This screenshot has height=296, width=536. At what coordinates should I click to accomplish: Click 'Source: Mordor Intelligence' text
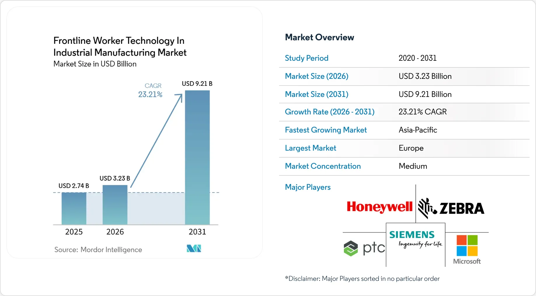click(x=98, y=250)
